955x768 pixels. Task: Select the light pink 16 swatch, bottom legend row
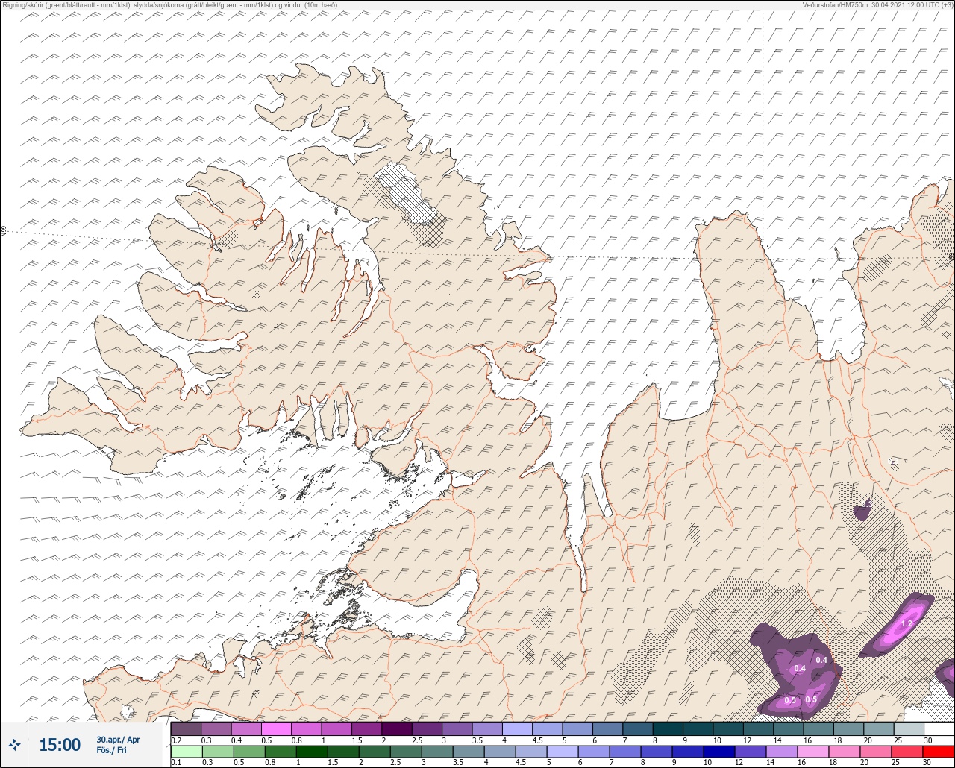tap(812, 752)
